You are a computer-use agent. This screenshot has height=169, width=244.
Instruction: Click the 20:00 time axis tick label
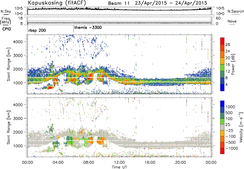pos(180,163)
